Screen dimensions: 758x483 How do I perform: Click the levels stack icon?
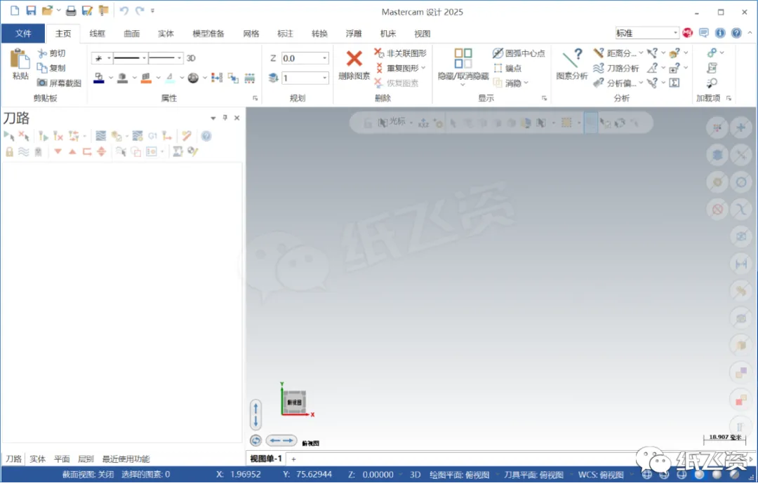[273, 78]
